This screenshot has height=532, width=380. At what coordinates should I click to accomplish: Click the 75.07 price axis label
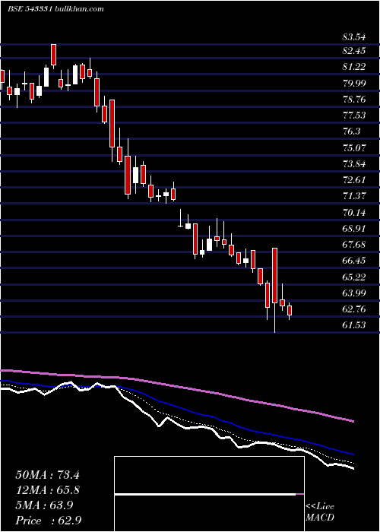click(x=354, y=148)
